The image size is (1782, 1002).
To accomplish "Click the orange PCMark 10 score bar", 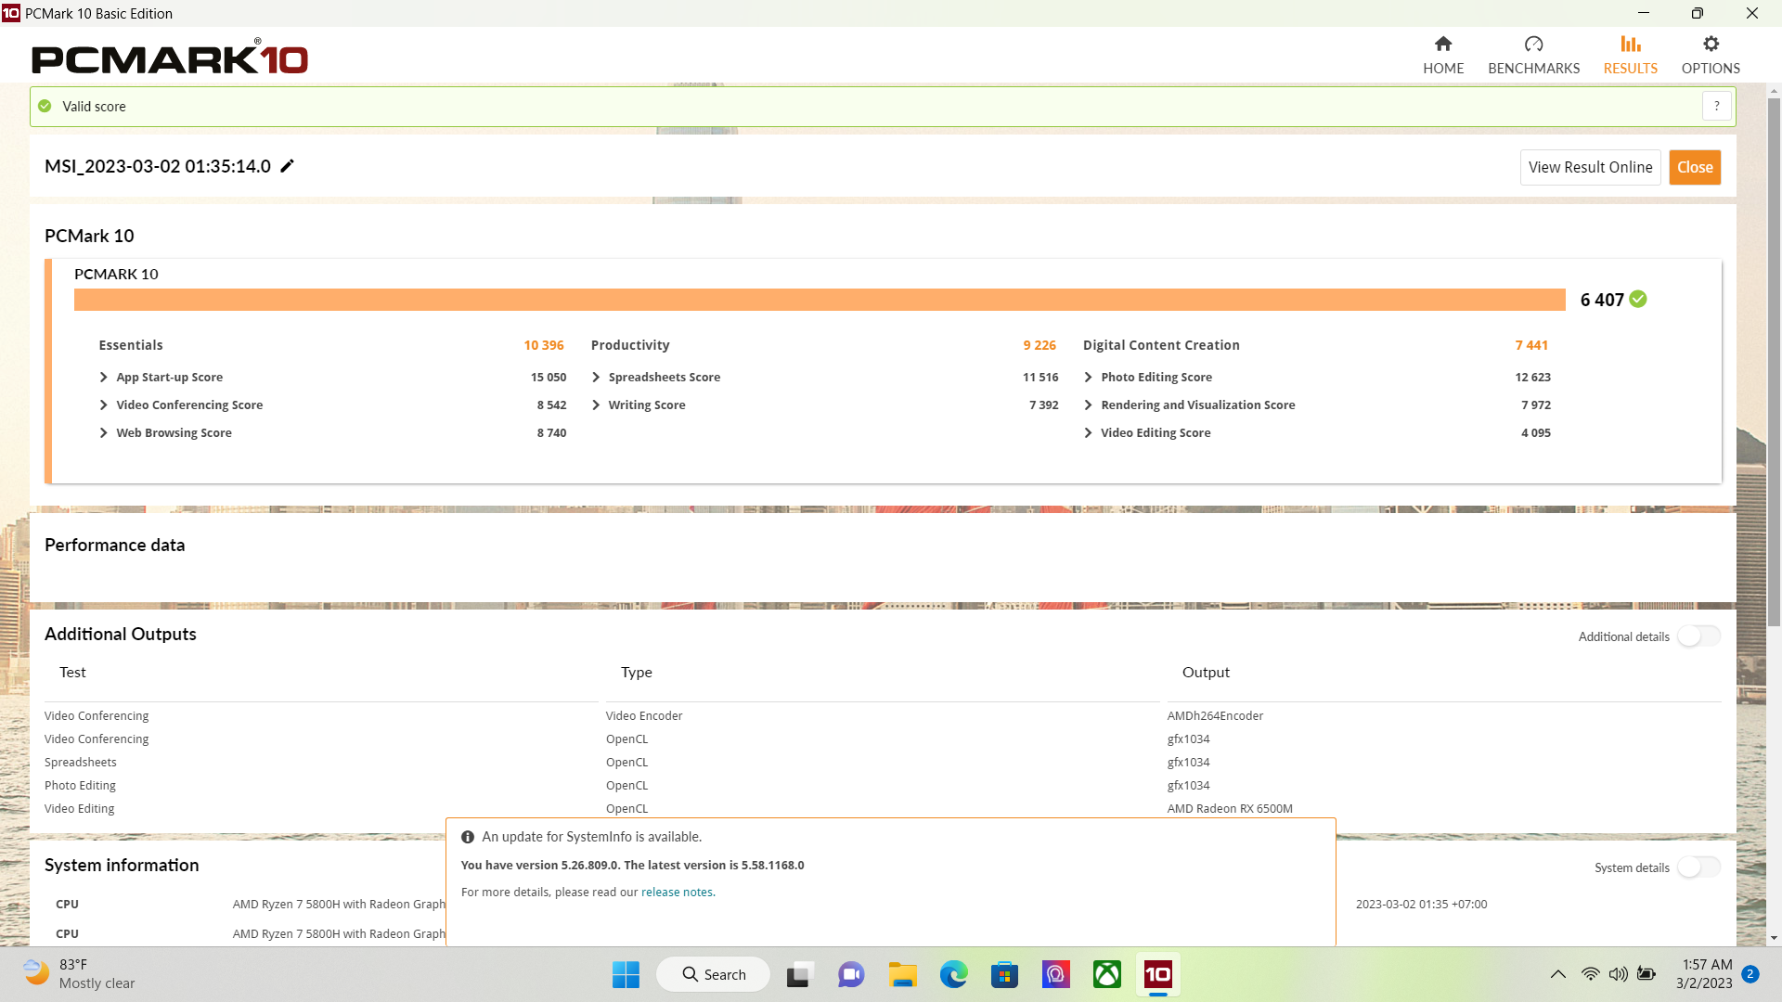I will click(x=820, y=300).
